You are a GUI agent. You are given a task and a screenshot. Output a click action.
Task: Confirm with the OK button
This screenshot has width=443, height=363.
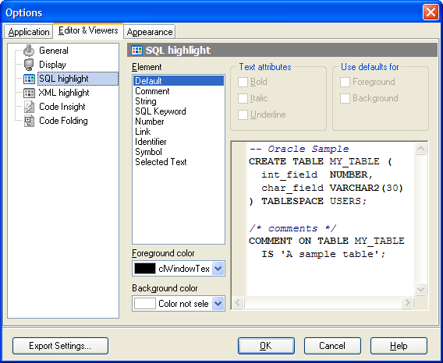(x=266, y=346)
